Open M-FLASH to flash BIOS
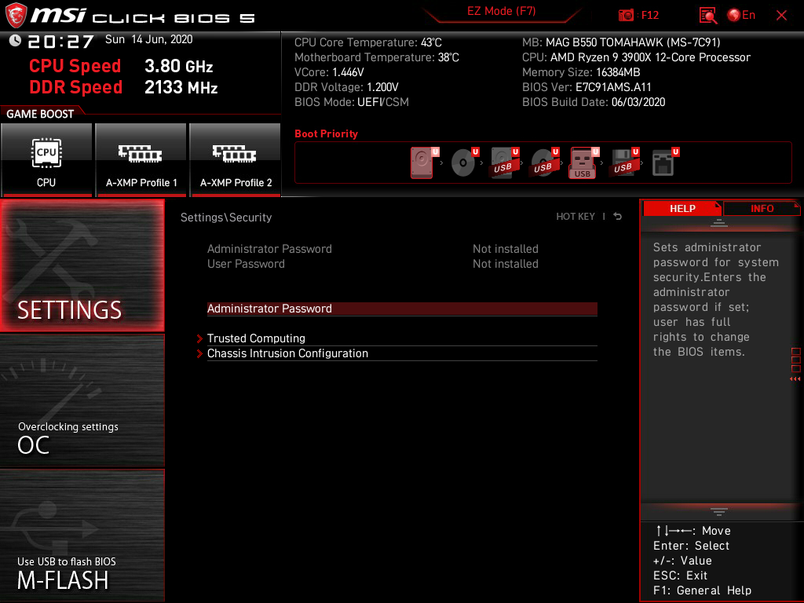The height and width of the screenshot is (603, 804). [82, 535]
